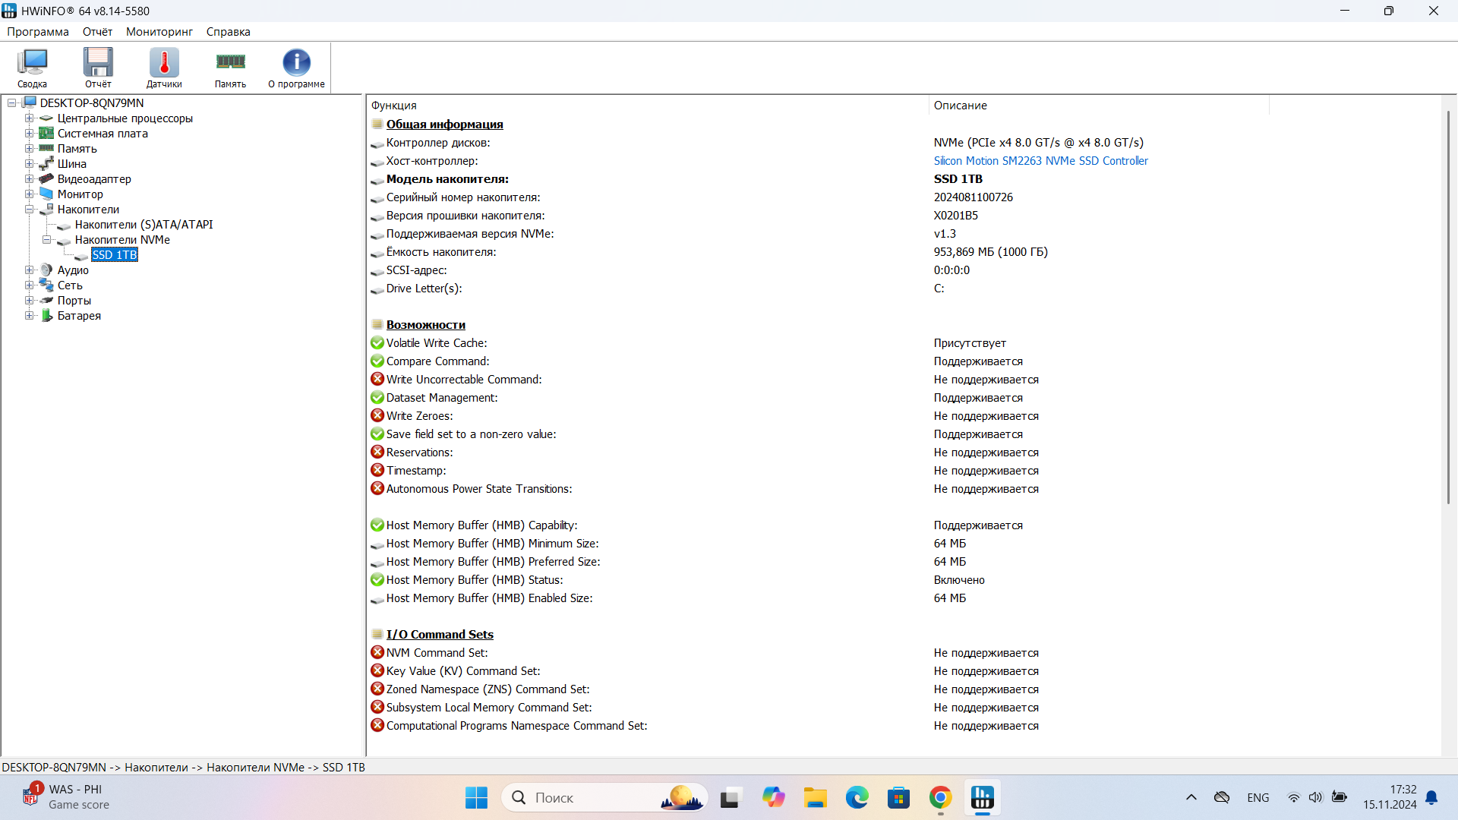Expand the Видеоадаптер tree node
The width and height of the screenshot is (1458, 820).
pyautogui.click(x=29, y=179)
